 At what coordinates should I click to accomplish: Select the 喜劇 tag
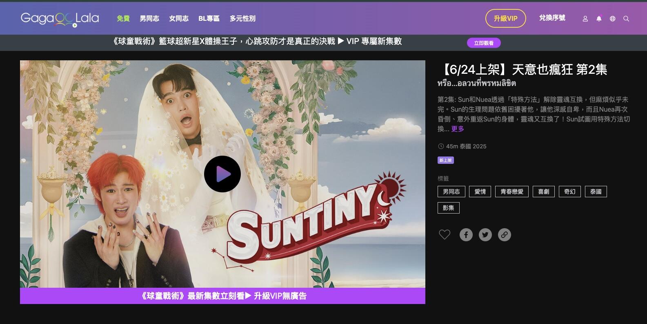point(544,192)
